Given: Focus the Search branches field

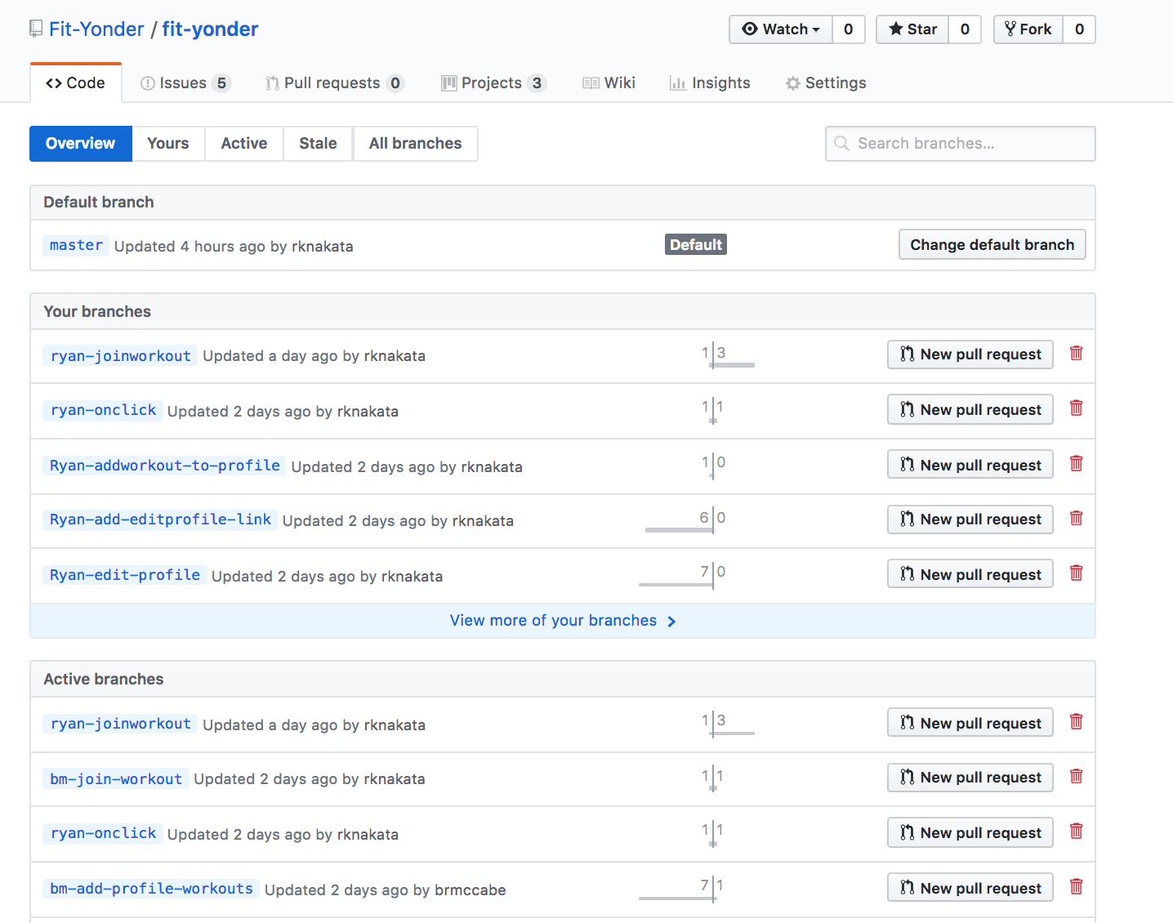Looking at the screenshot, I should 961,144.
